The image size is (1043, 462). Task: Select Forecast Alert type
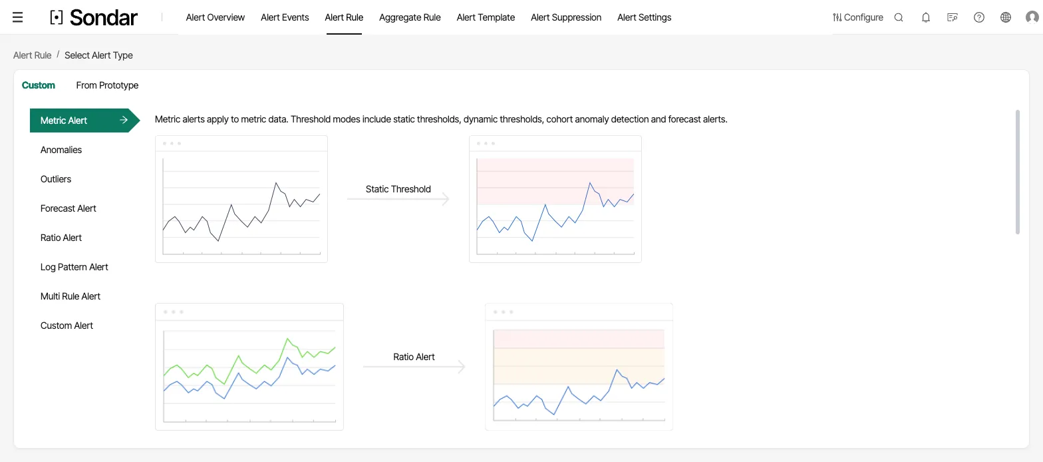pyautogui.click(x=69, y=208)
